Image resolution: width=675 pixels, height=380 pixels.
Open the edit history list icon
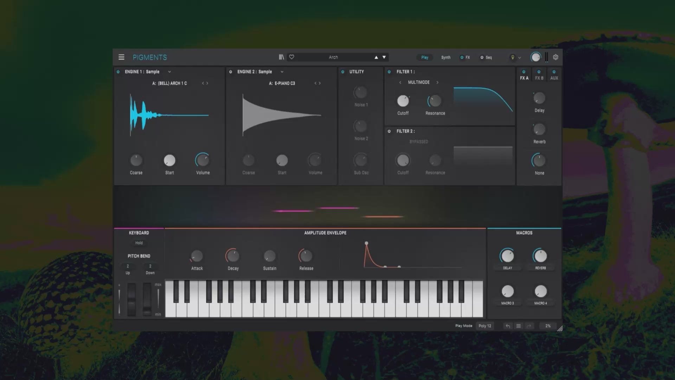click(518, 326)
